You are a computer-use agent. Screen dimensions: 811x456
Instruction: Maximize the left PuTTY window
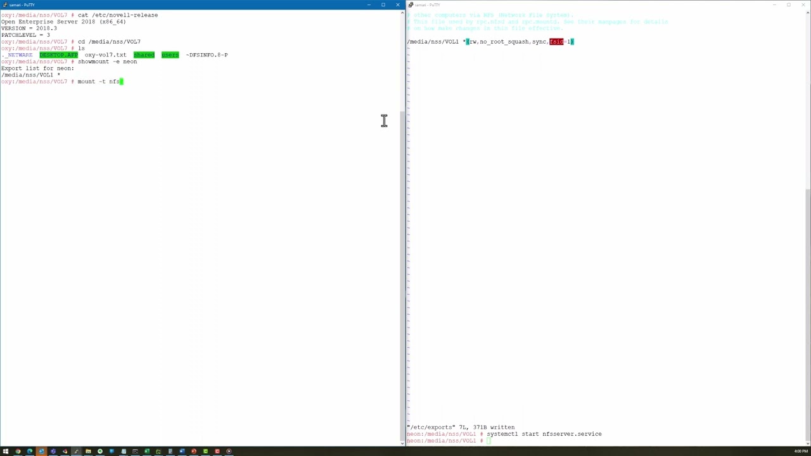[383, 4]
